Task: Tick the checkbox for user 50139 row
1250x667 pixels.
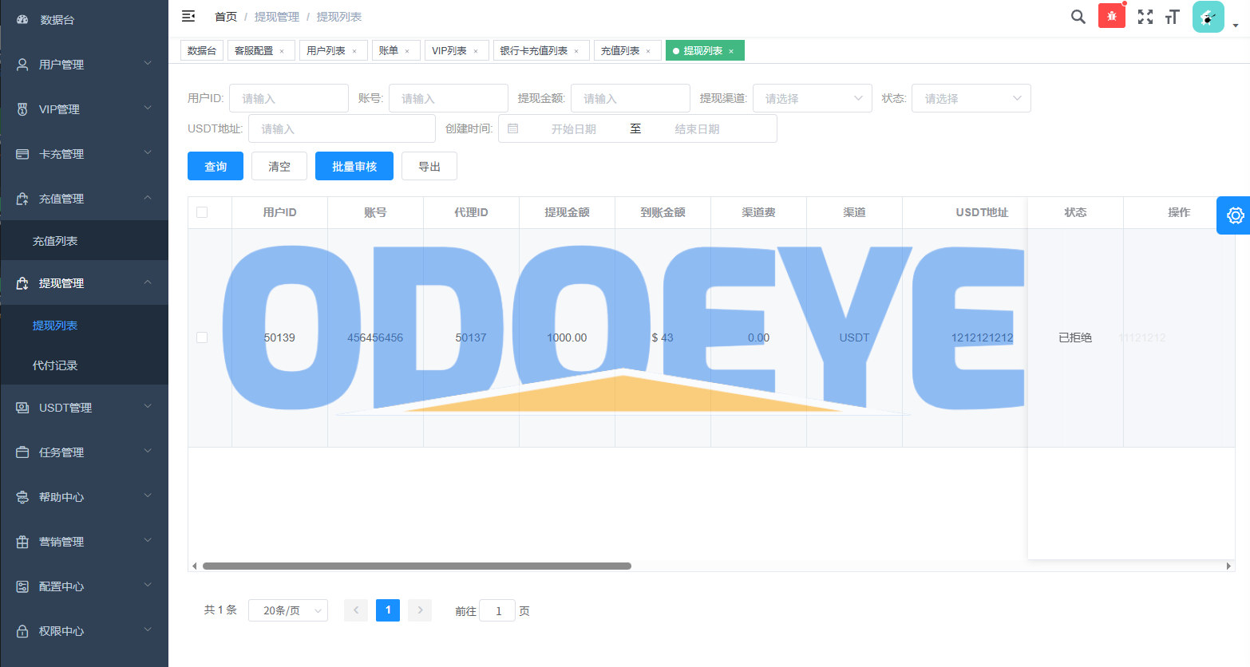Action: 202,337
